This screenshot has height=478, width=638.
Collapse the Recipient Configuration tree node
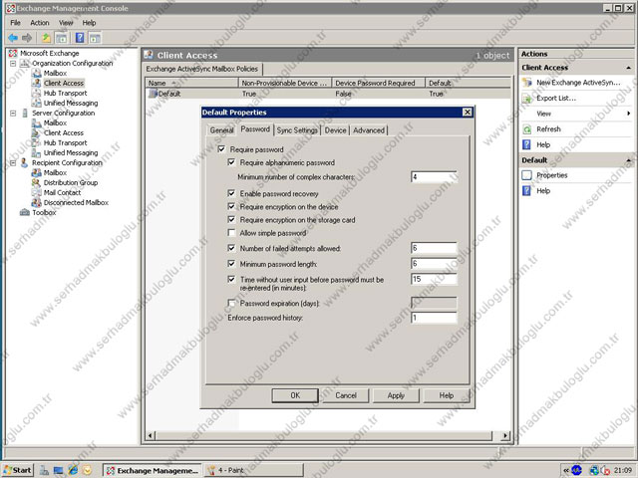click(x=13, y=163)
